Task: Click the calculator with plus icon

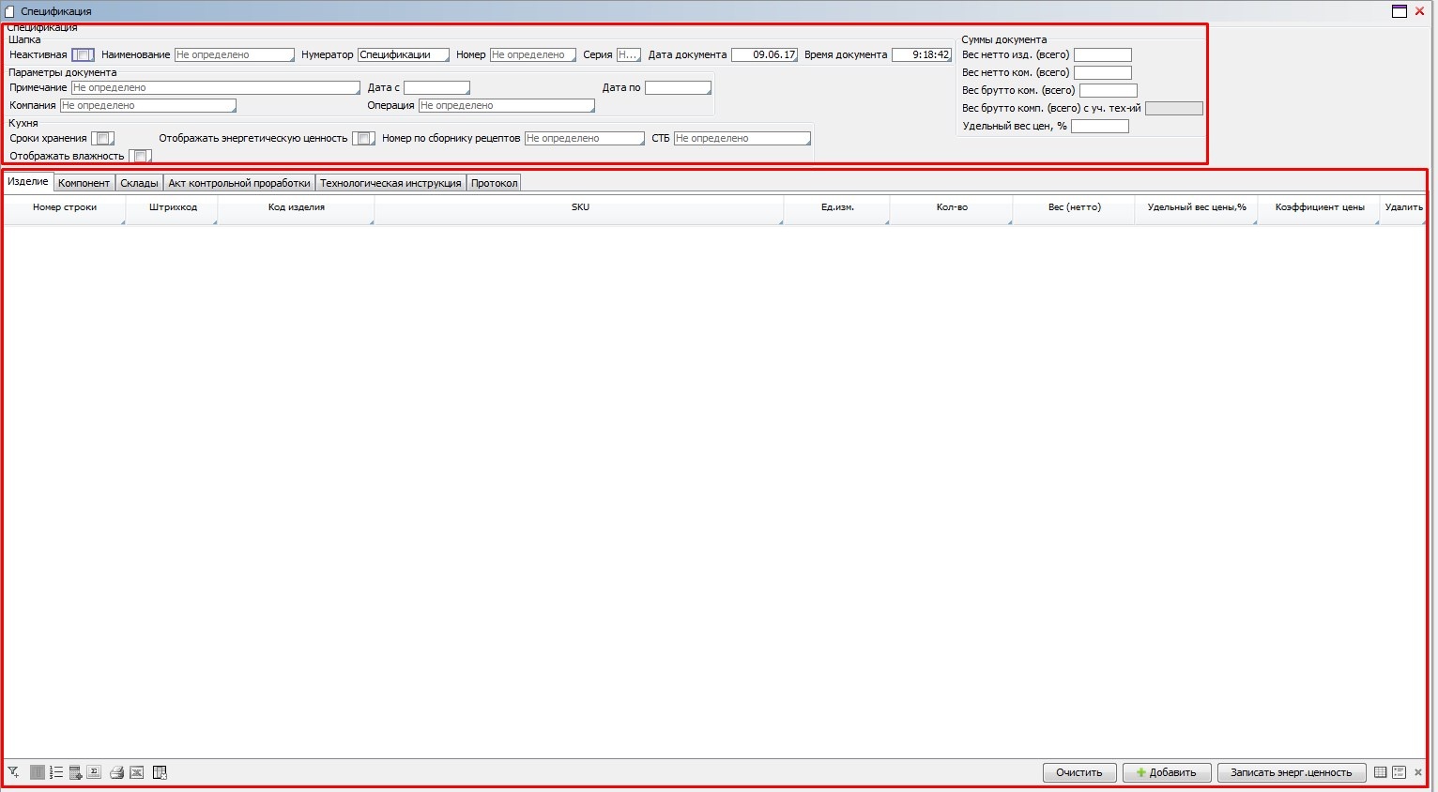Action: coord(76,772)
